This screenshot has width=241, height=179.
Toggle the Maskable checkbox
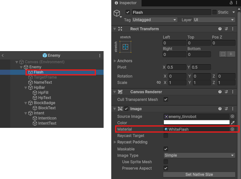click(166, 149)
